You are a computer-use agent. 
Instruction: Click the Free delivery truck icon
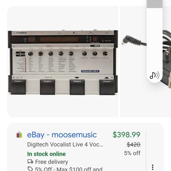click(x=30, y=161)
